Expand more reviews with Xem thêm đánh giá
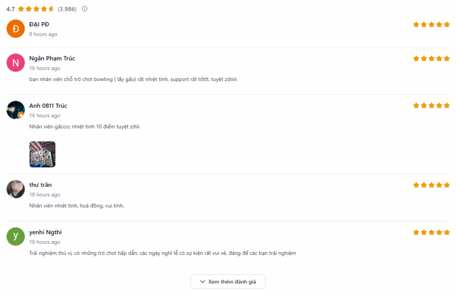The image size is (456, 295). 228,282
